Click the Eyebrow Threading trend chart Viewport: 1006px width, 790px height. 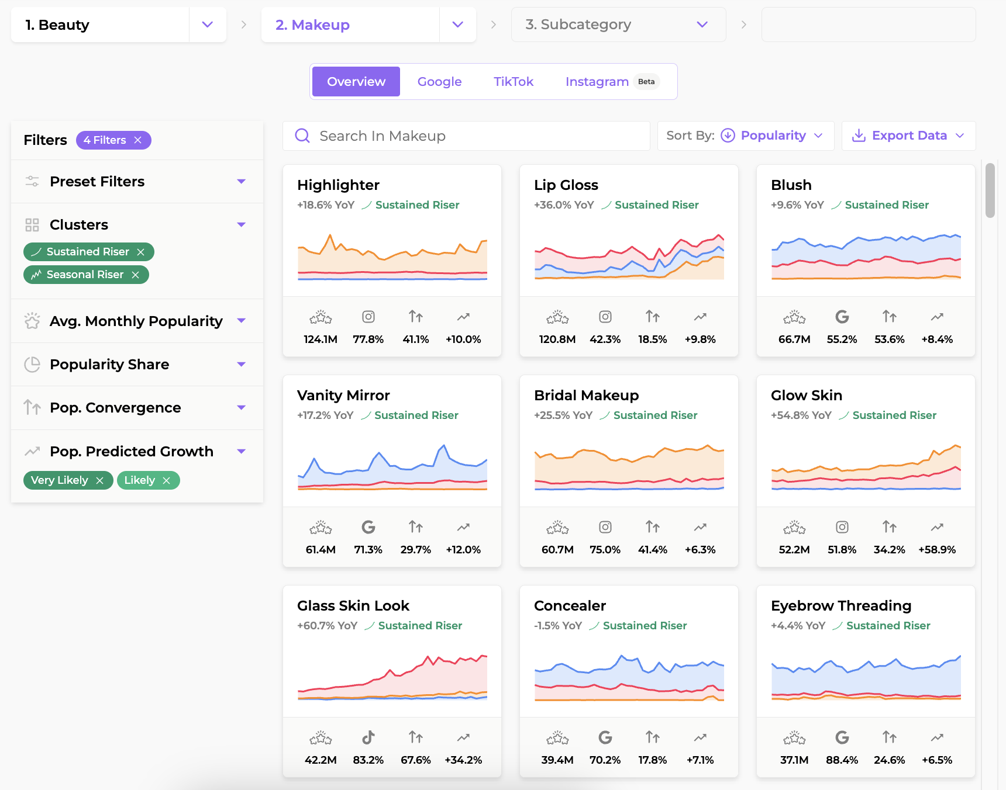[x=866, y=677]
